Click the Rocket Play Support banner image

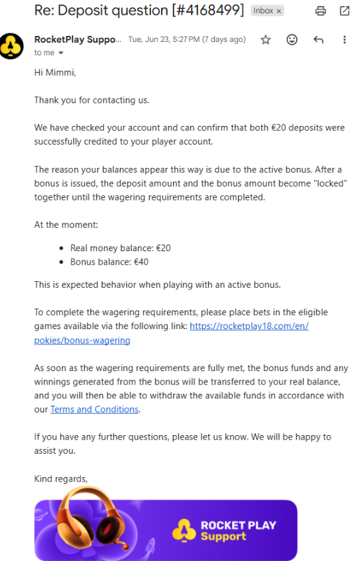tap(166, 530)
